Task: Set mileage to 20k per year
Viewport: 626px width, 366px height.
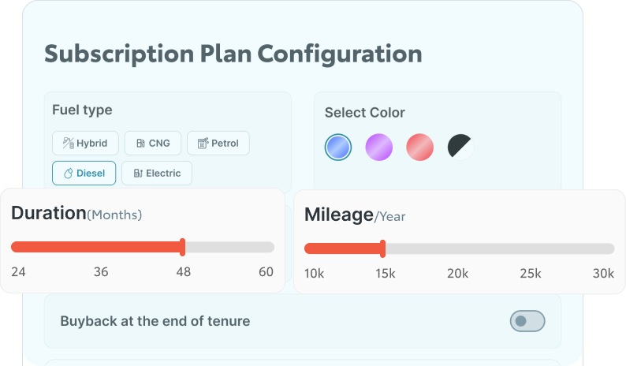Action: pos(458,249)
